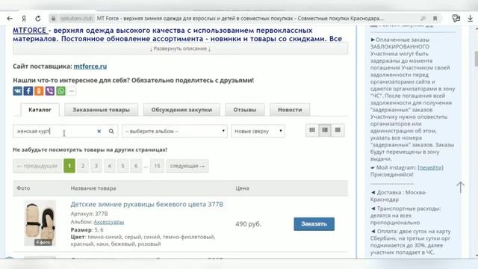478x269 pixels.
Task: Share the page via VK icon
Action: tap(17, 91)
